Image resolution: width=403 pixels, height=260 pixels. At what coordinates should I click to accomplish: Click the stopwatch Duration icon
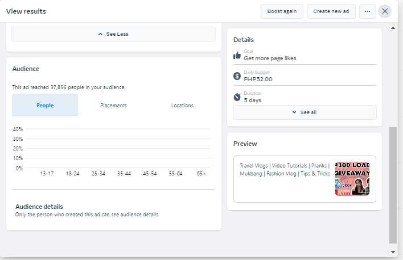(237, 97)
